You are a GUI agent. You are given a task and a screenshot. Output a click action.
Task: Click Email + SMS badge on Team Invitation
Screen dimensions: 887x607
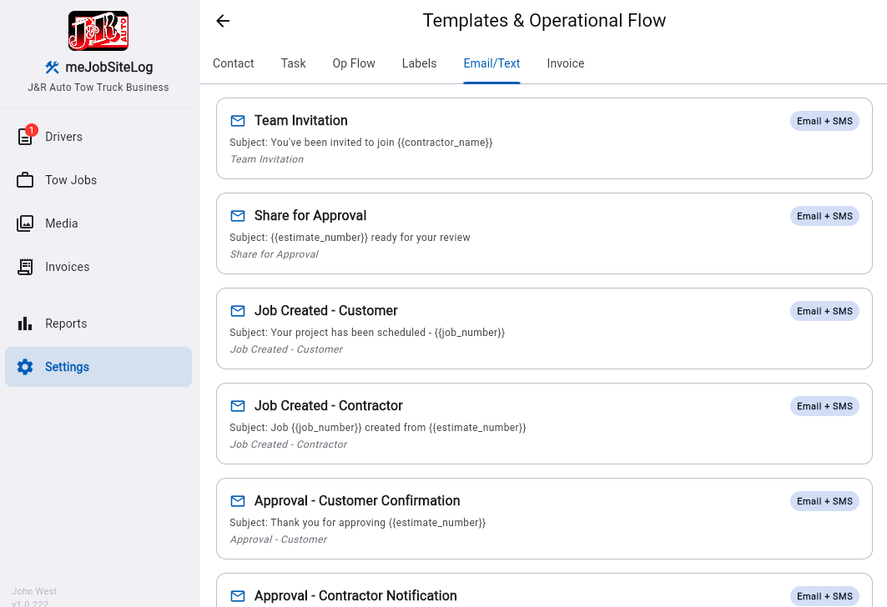pyautogui.click(x=824, y=121)
